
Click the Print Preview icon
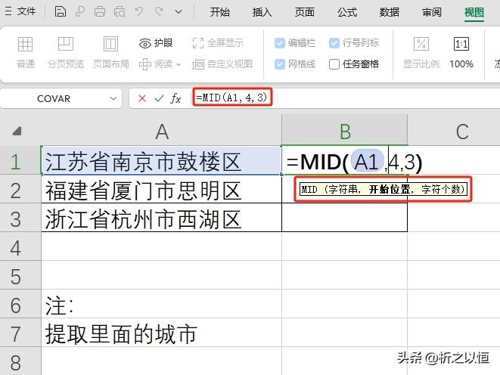coord(120,12)
